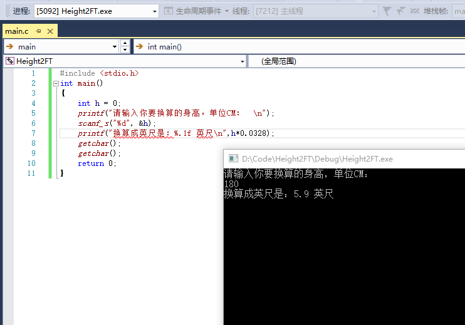Click line number 1 in the gutter
This screenshot has width=465, height=325.
click(33, 73)
